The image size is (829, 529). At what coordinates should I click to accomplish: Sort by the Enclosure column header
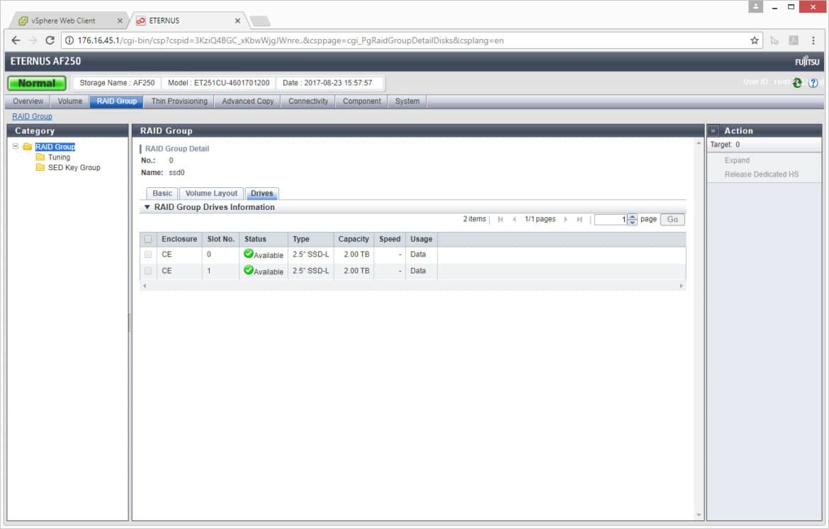pos(179,239)
